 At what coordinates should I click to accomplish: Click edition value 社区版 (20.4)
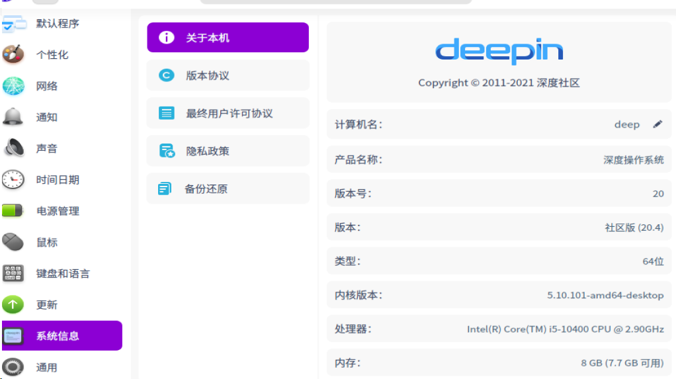(634, 228)
